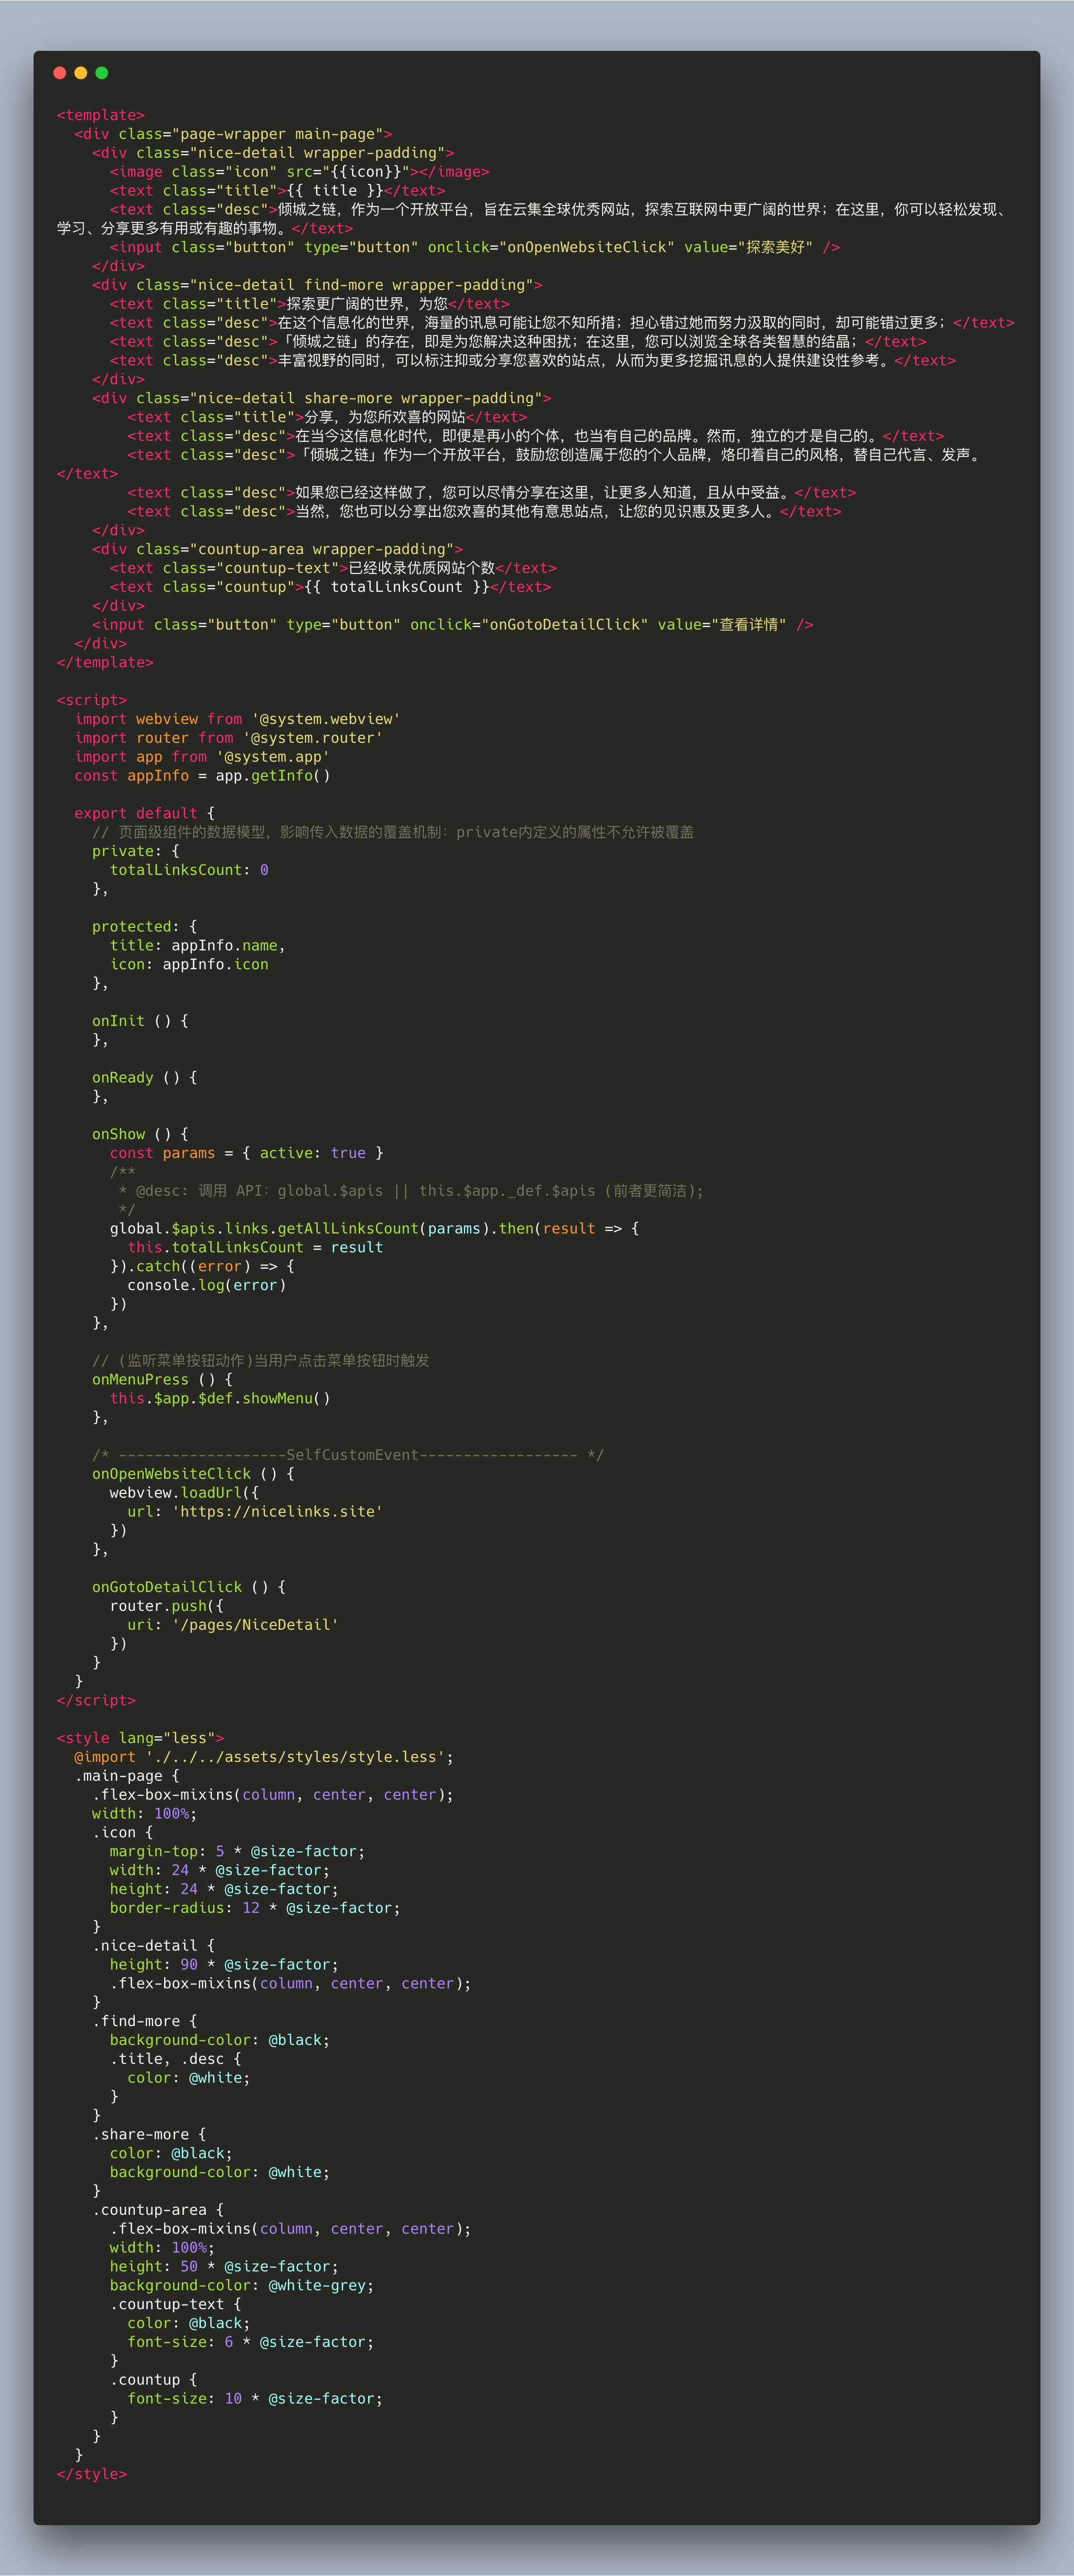Click the onMenuPress function name

click(x=140, y=1379)
